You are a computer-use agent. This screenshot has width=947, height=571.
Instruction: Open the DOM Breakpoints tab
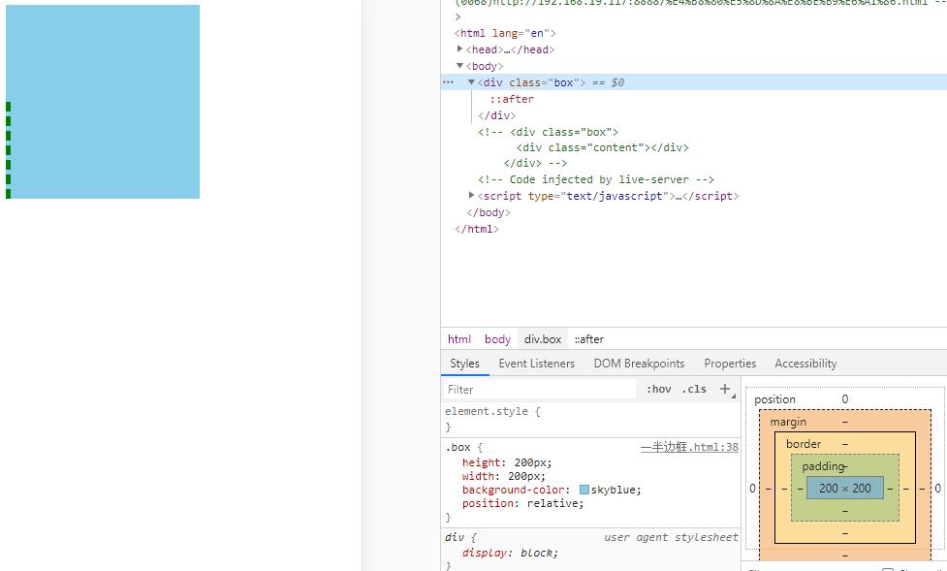click(x=639, y=364)
